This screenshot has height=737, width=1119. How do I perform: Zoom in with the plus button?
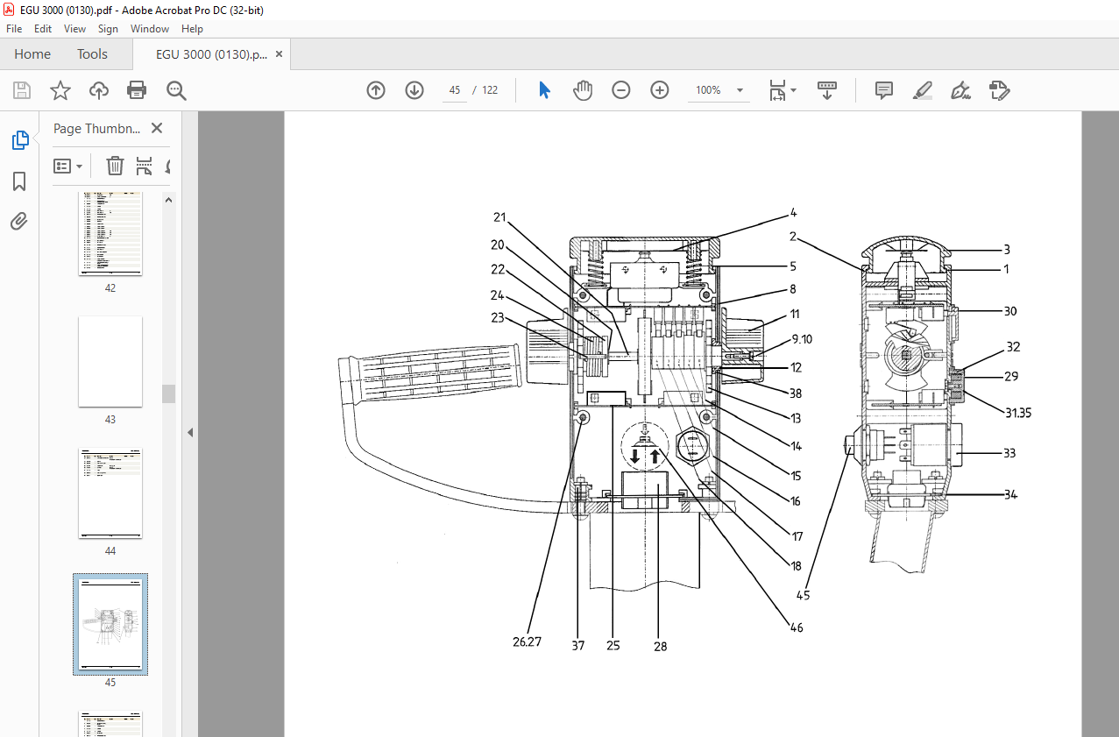pos(660,90)
